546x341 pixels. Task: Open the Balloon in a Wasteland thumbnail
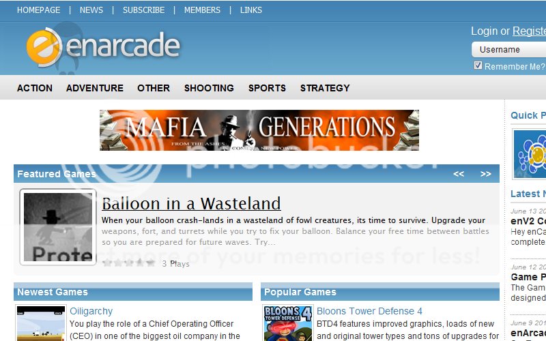(x=58, y=227)
